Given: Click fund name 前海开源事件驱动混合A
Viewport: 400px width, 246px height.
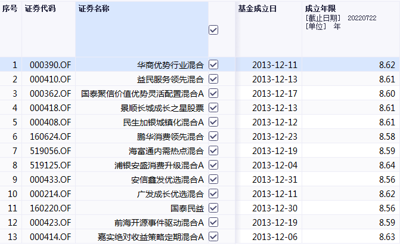Looking at the screenshot, I should coord(159,222).
